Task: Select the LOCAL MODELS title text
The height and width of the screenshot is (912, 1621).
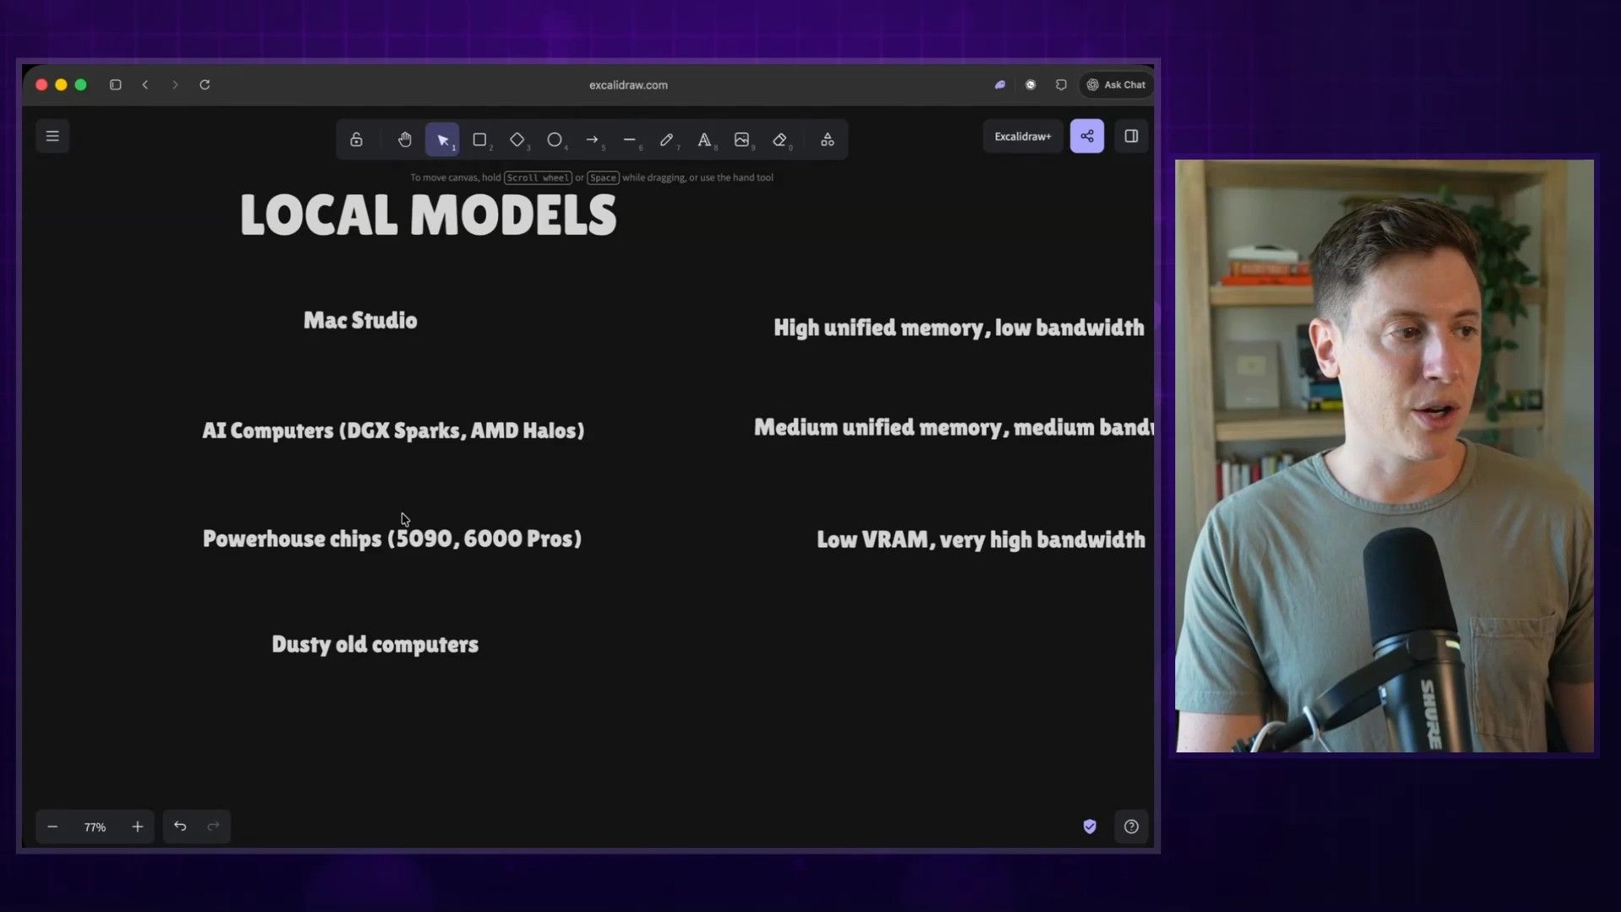Action: click(429, 215)
